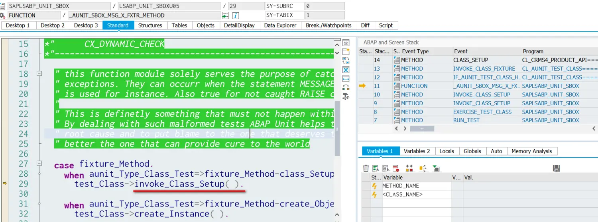This screenshot has height=222, width=598.
Task: Open the Diff tab
Action: (365, 25)
